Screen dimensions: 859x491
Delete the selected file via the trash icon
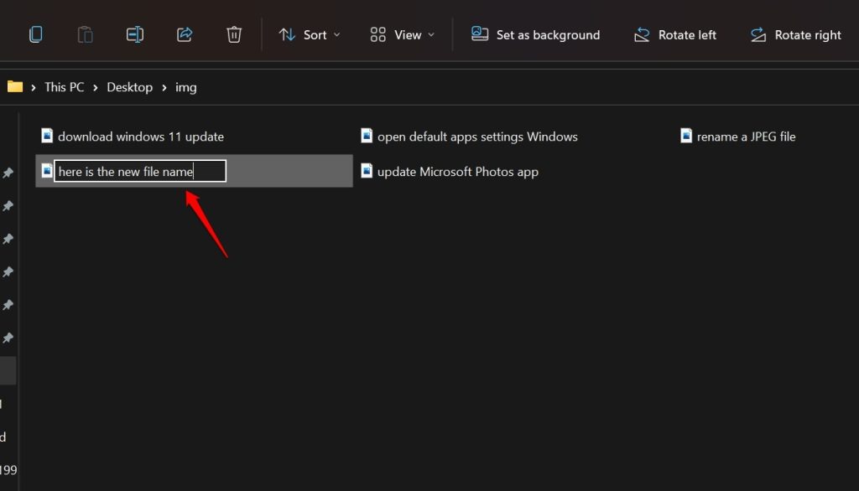233,34
